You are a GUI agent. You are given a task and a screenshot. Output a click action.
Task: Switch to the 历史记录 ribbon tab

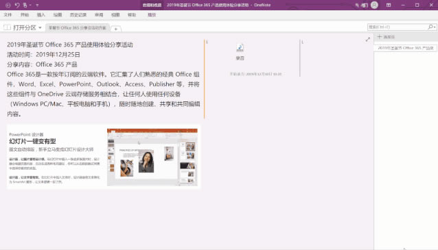(78, 15)
